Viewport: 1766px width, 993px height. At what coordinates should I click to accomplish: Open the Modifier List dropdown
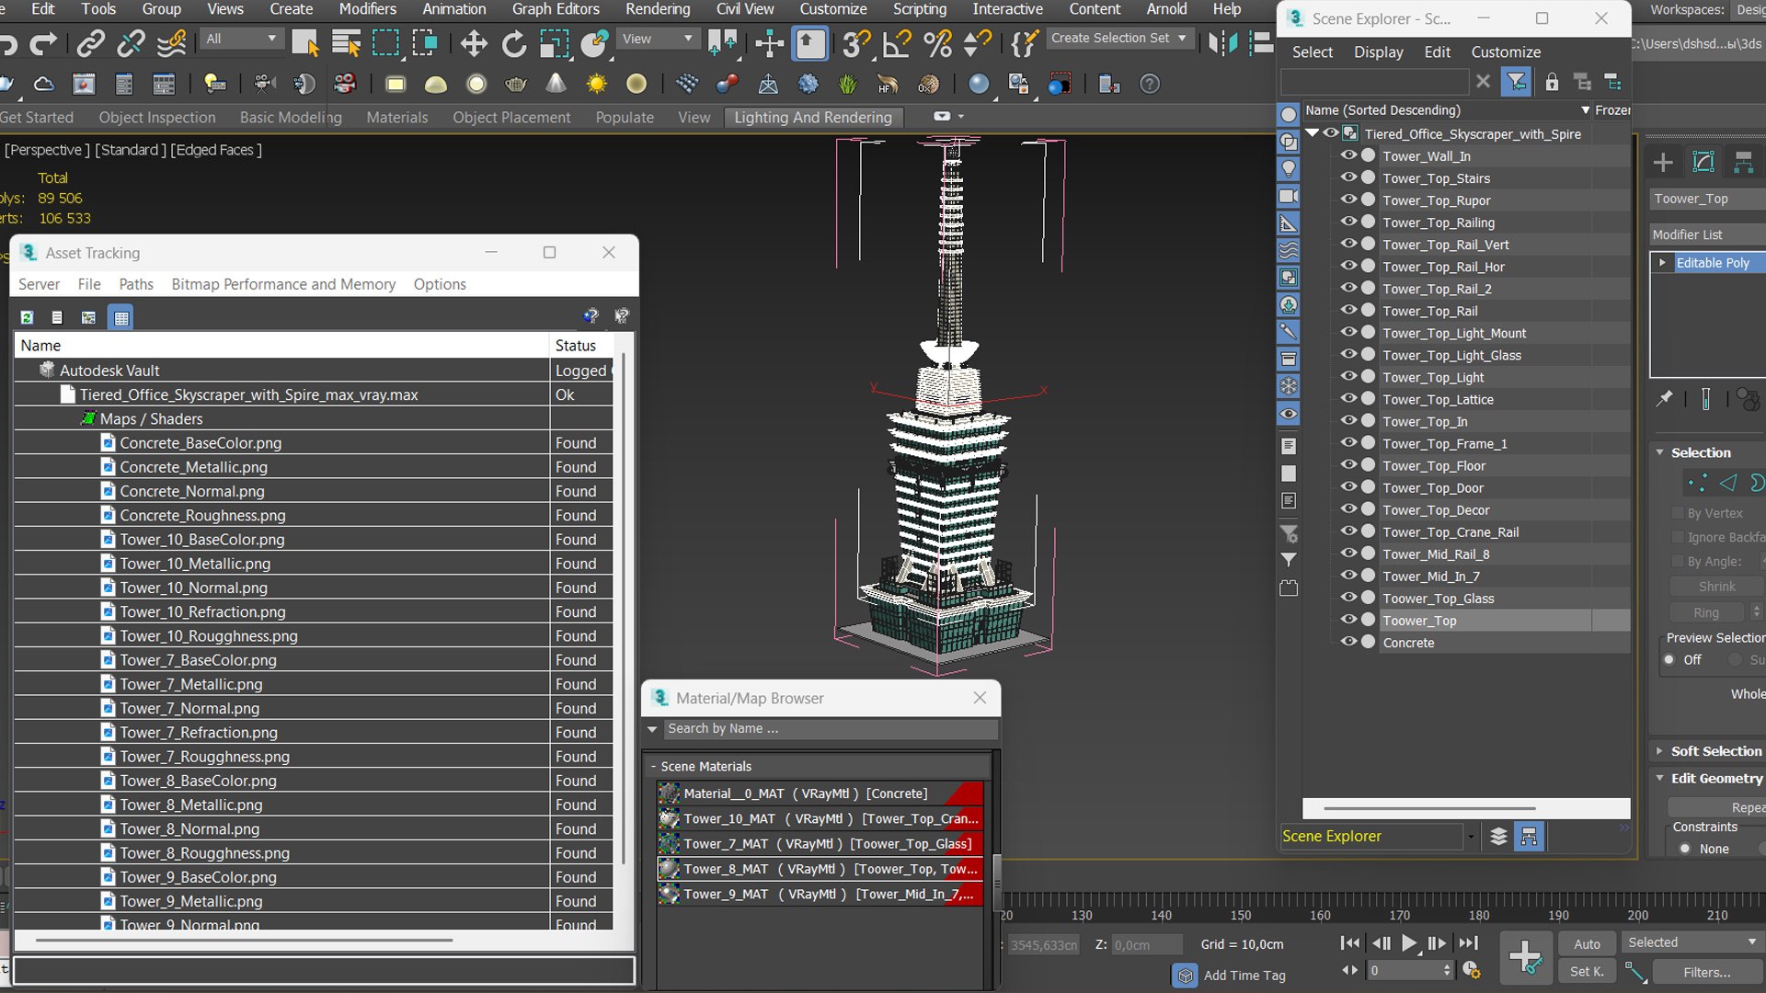click(1707, 234)
